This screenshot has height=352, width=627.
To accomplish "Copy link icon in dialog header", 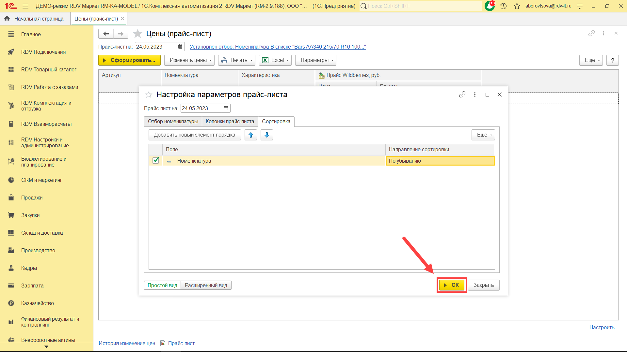I will tap(462, 95).
